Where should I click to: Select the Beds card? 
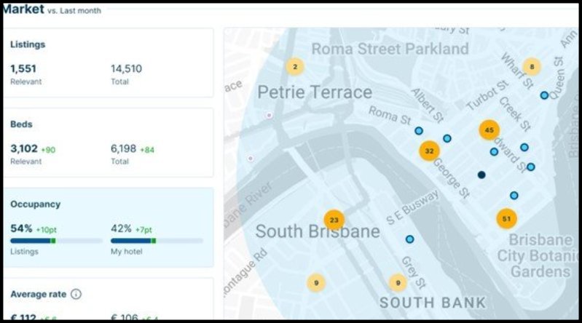pos(109,143)
